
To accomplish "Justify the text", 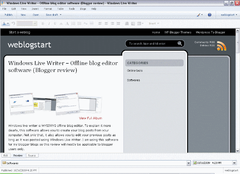I will 118,24.
